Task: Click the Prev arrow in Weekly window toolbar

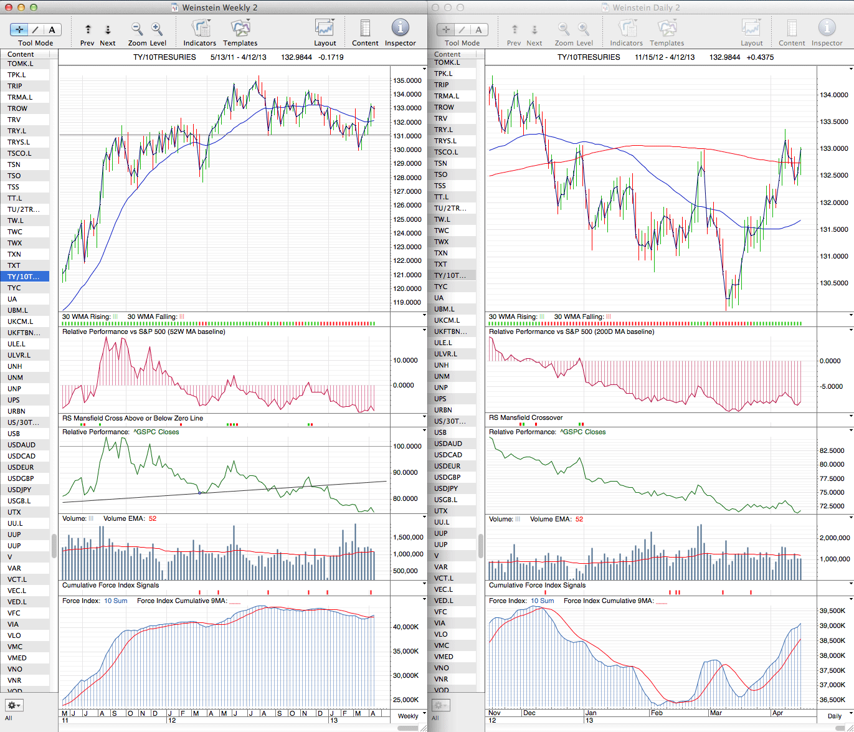Action: [88, 30]
